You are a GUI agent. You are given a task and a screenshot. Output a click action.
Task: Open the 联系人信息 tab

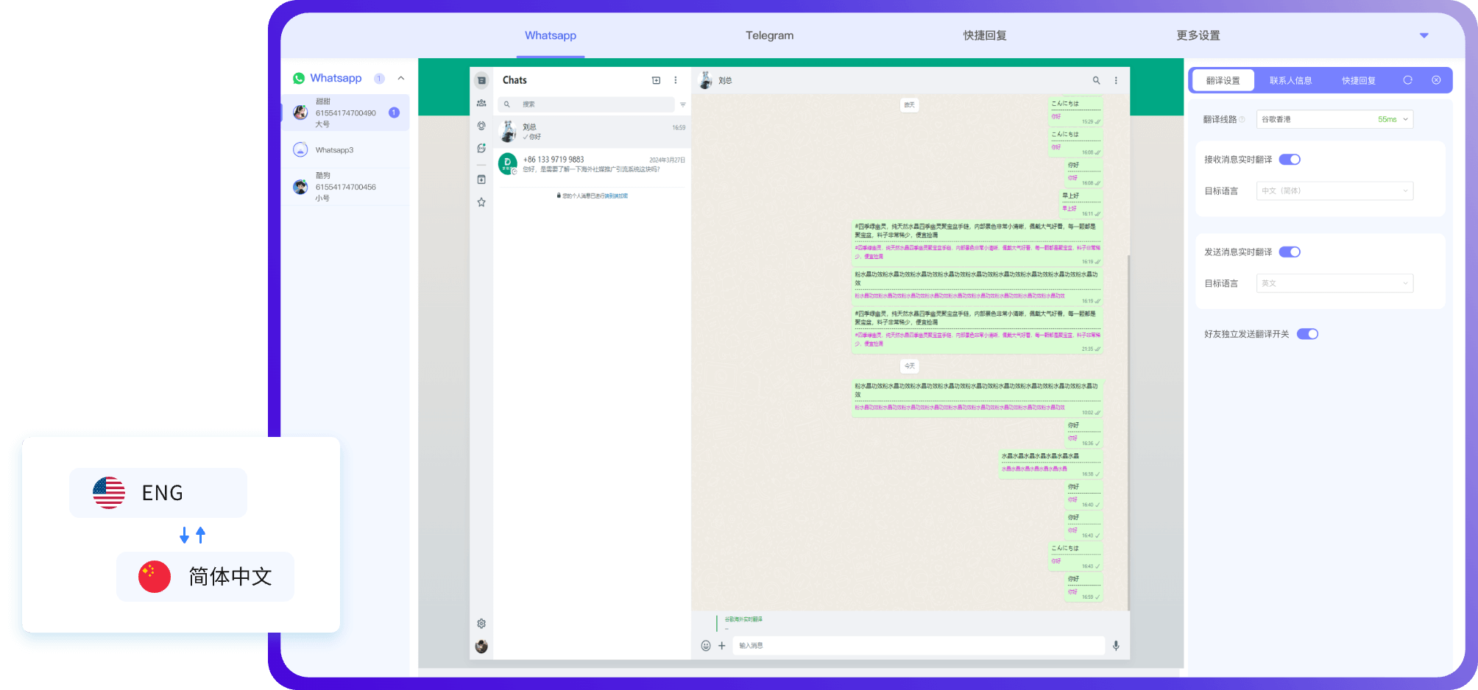pos(1290,80)
